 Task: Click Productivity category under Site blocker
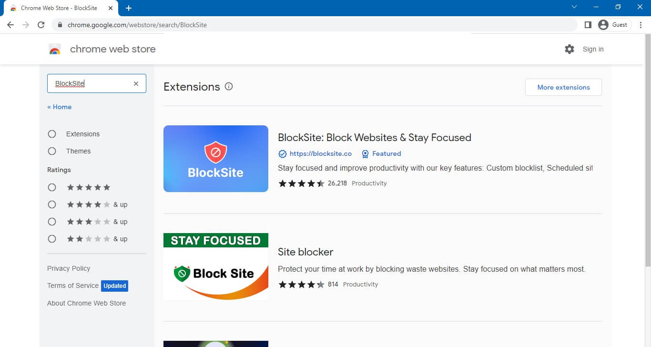coord(361,284)
